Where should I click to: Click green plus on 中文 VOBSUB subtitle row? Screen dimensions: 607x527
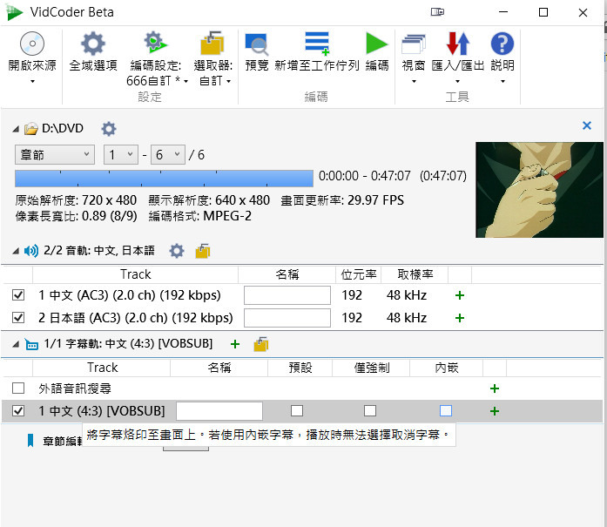(x=495, y=411)
